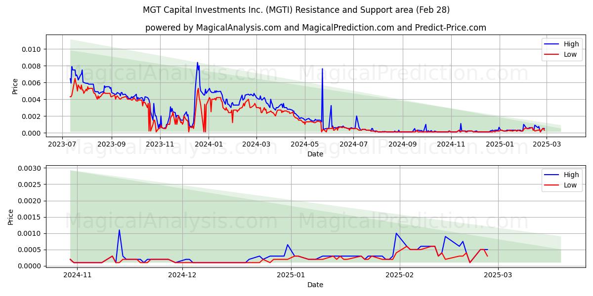The width and height of the screenshot is (593, 296).
Task: Click the 2024-09 tick label
Action: pos(403,144)
